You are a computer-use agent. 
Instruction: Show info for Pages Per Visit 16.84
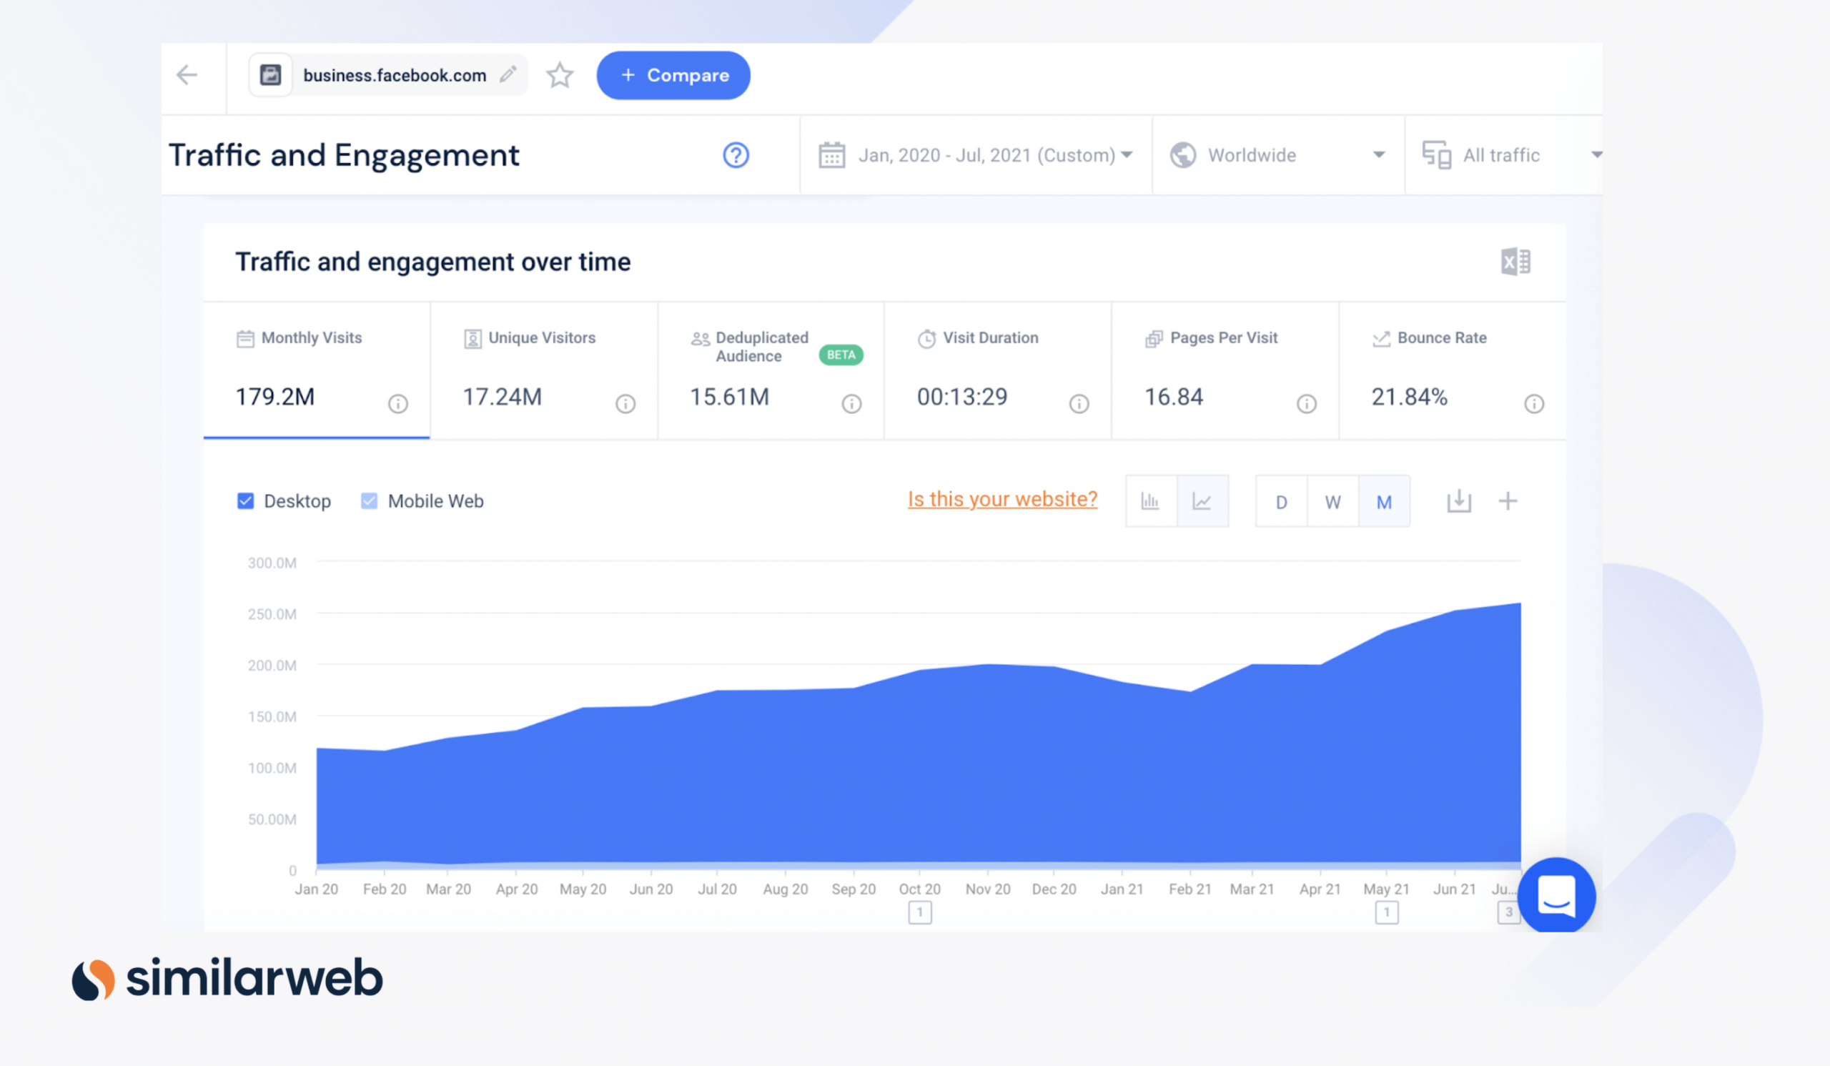(x=1307, y=403)
